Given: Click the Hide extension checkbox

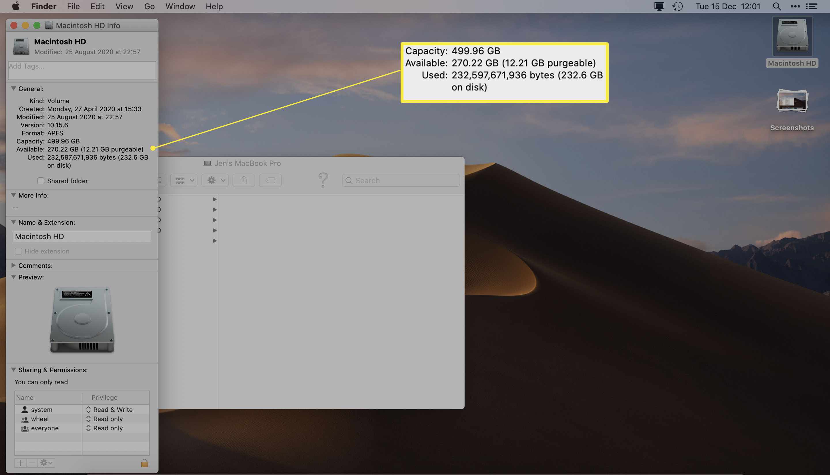Looking at the screenshot, I should tap(18, 251).
